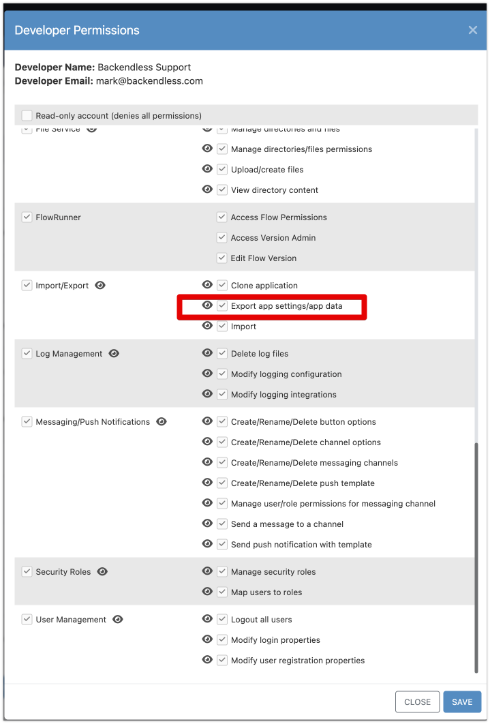Uncheck Export app settings/app data
The image size is (490, 724).
pyautogui.click(x=222, y=305)
